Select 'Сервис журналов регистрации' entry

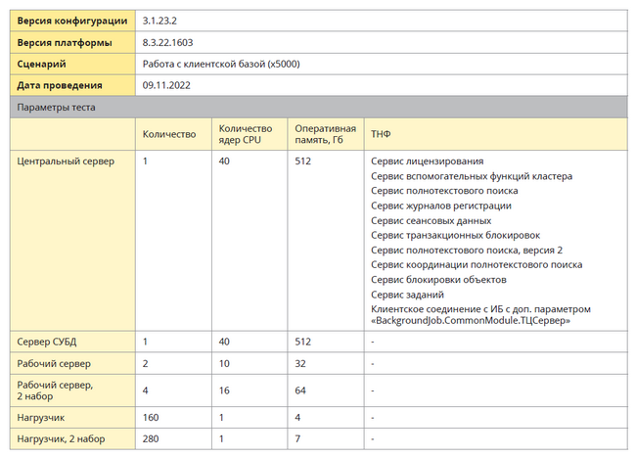[441, 206]
